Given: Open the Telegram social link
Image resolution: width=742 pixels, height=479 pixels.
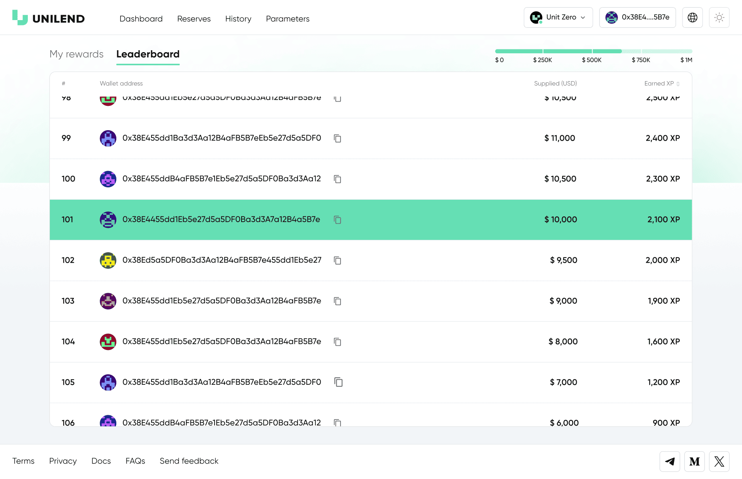Looking at the screenshot, I should (670, 461).
